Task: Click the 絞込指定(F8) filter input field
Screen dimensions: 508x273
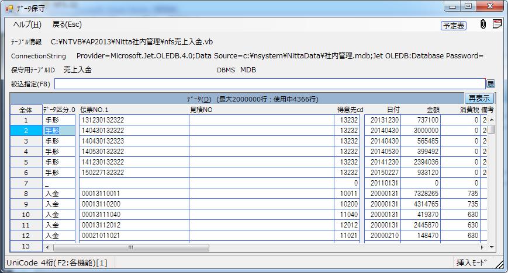Action: [x=270, y=85]
